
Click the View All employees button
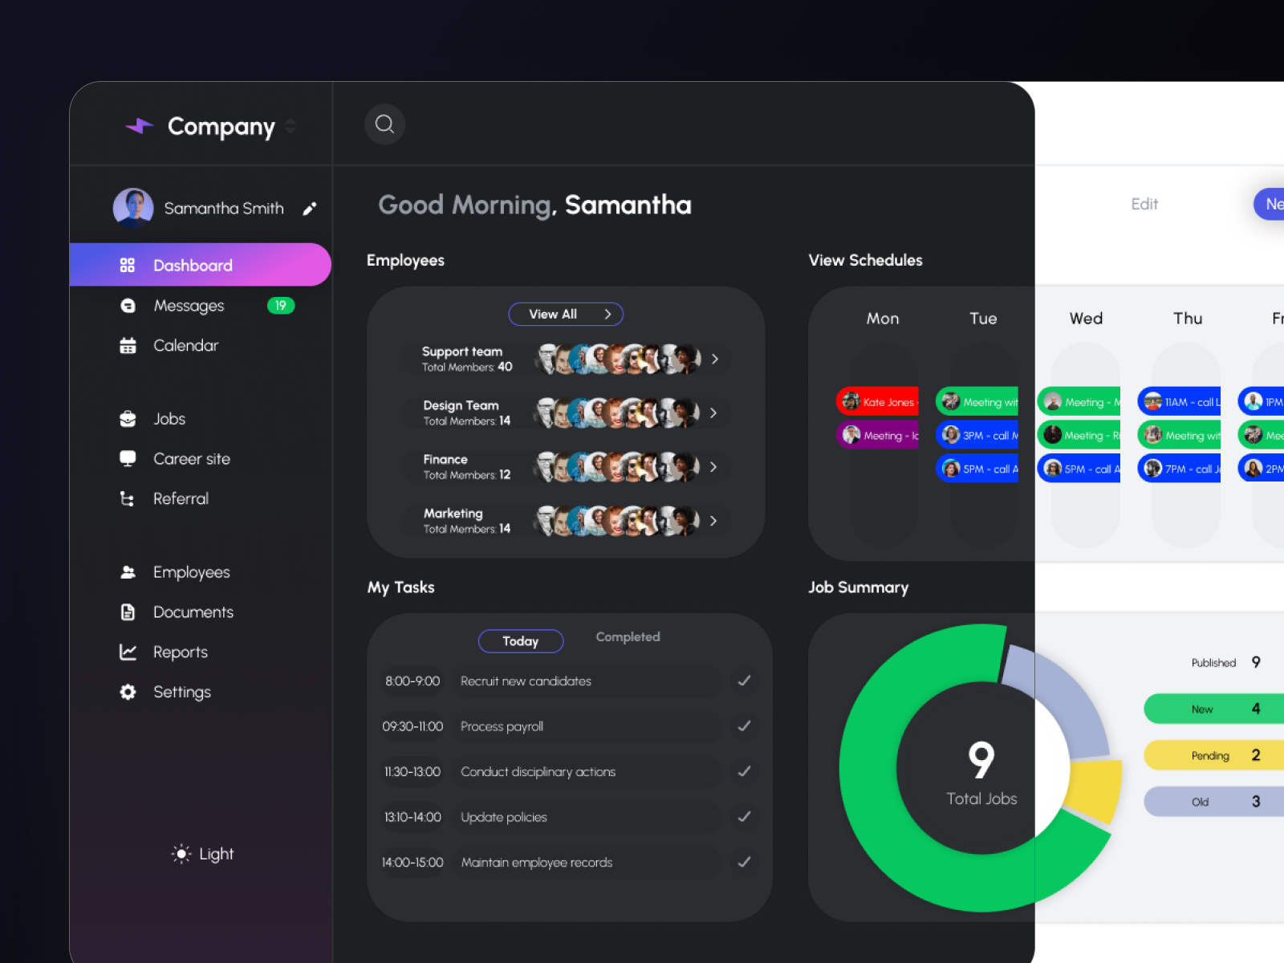tap(565, 314)
